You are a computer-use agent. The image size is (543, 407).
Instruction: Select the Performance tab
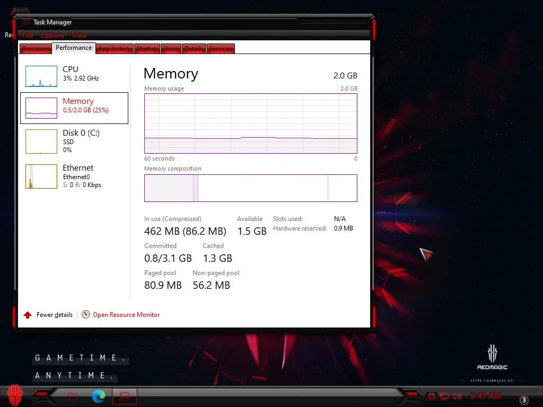point(74,48)
